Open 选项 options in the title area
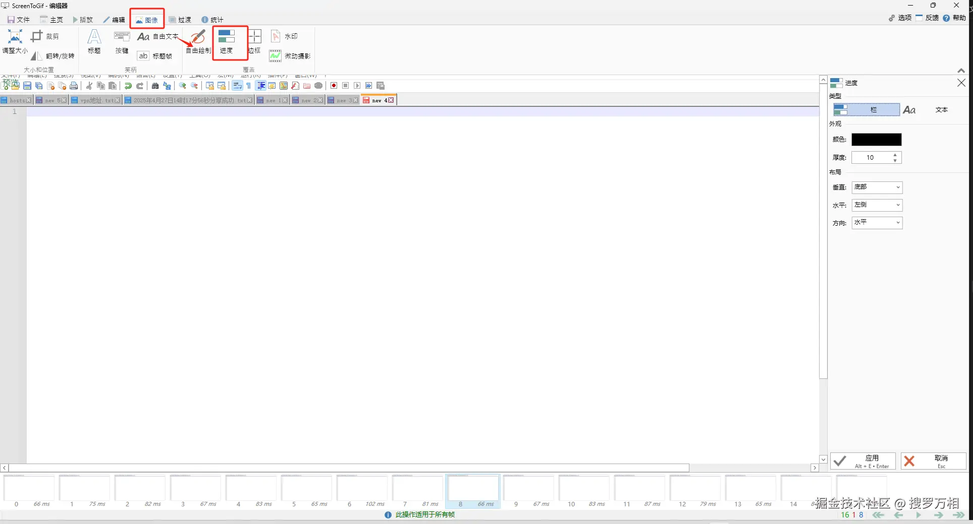The image size is (973, 524). (900, 18)
